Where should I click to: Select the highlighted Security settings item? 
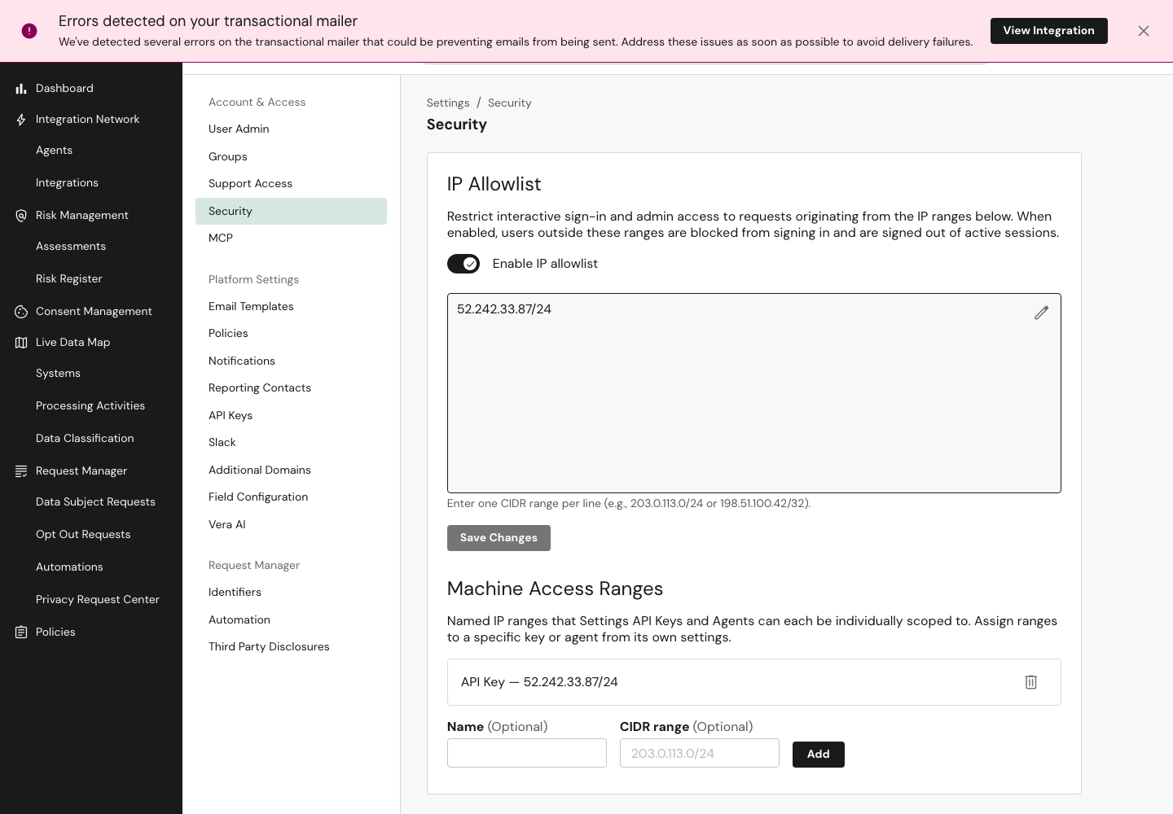point(291,212)
